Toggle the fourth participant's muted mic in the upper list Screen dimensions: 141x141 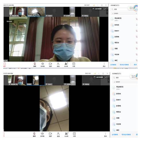pos(137,37)
